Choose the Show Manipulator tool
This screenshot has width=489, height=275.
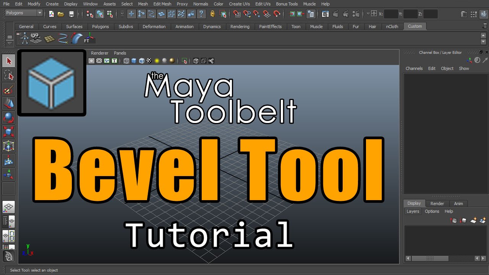(9, 175)
